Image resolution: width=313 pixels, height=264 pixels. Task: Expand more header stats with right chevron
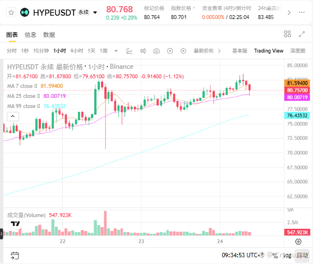point(289,13)
